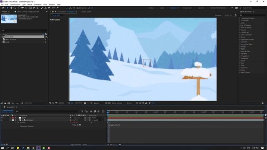The height and width of the screenshot is (150, 267).
Task: Open the Active Camera view dropdown
Action: click(x=118, y=103)
